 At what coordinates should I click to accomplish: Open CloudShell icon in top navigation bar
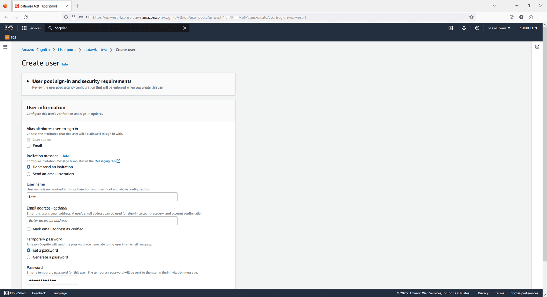point(451,28)
